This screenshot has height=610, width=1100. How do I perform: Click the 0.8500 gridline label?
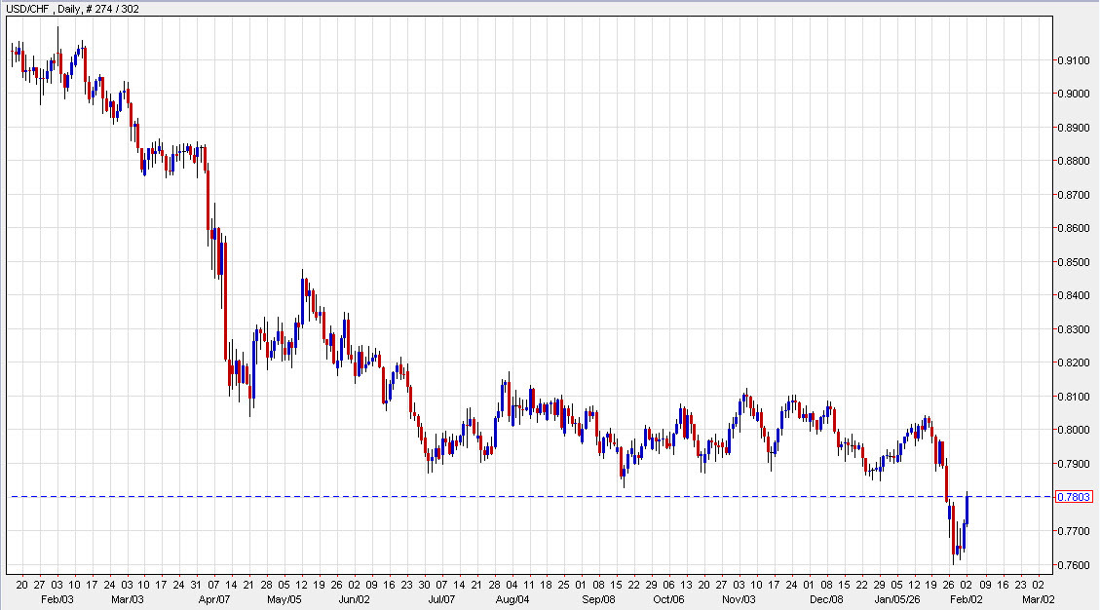1072,259
